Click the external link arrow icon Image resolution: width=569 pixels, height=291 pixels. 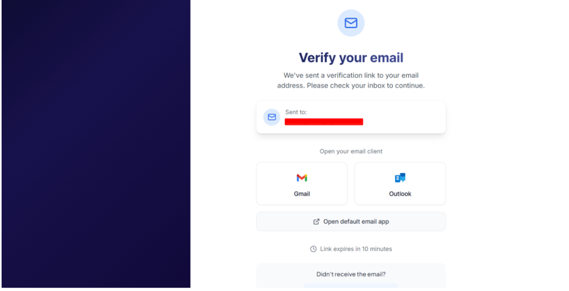[x=316, y=222]
